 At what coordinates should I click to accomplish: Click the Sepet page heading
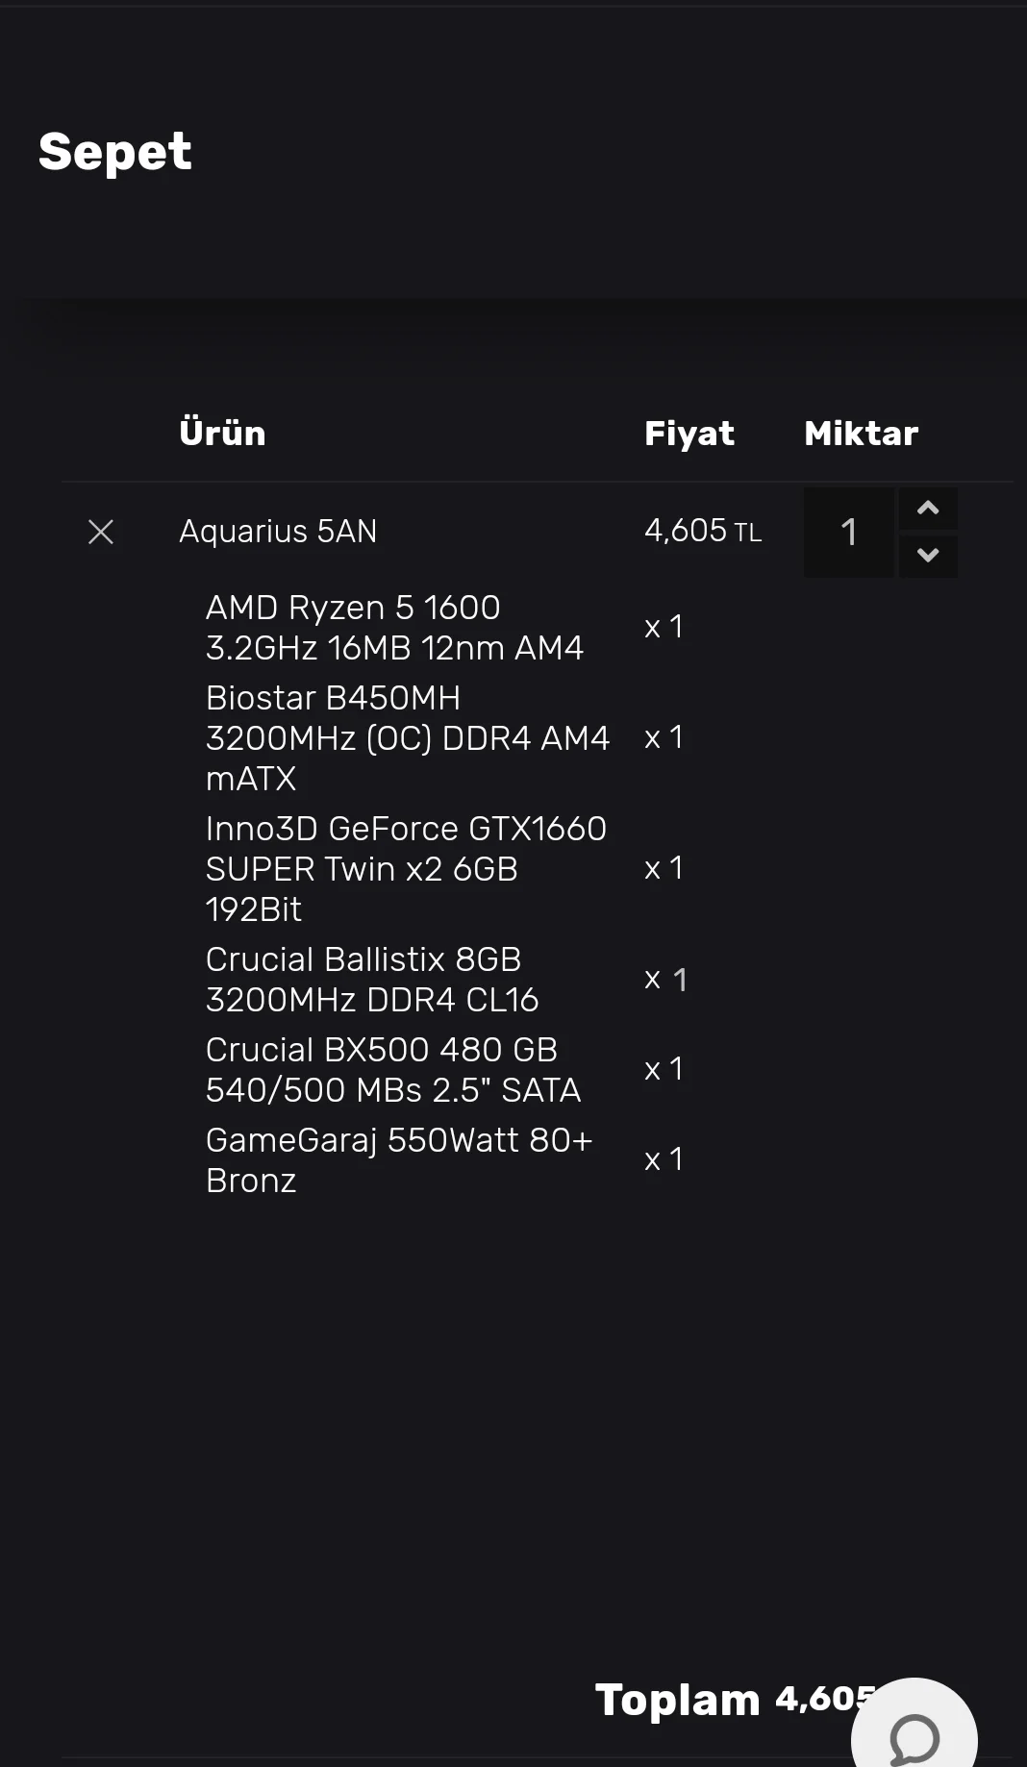[x=115, y=152]
